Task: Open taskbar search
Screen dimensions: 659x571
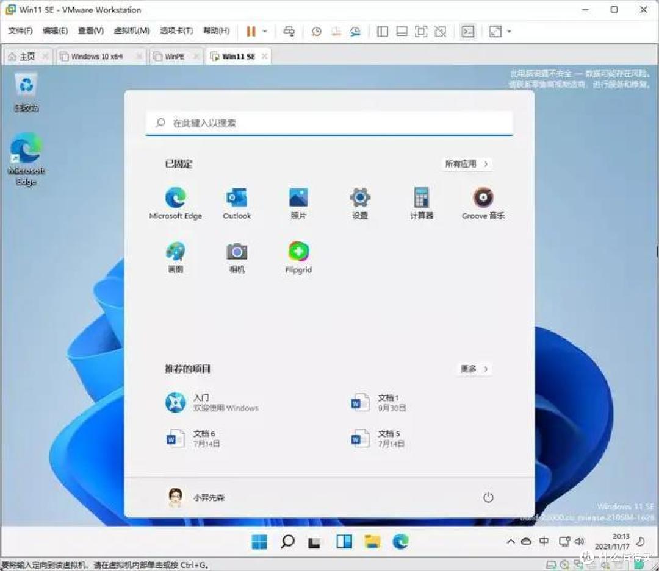Action: pyautogui.click(x=287, y=542)
